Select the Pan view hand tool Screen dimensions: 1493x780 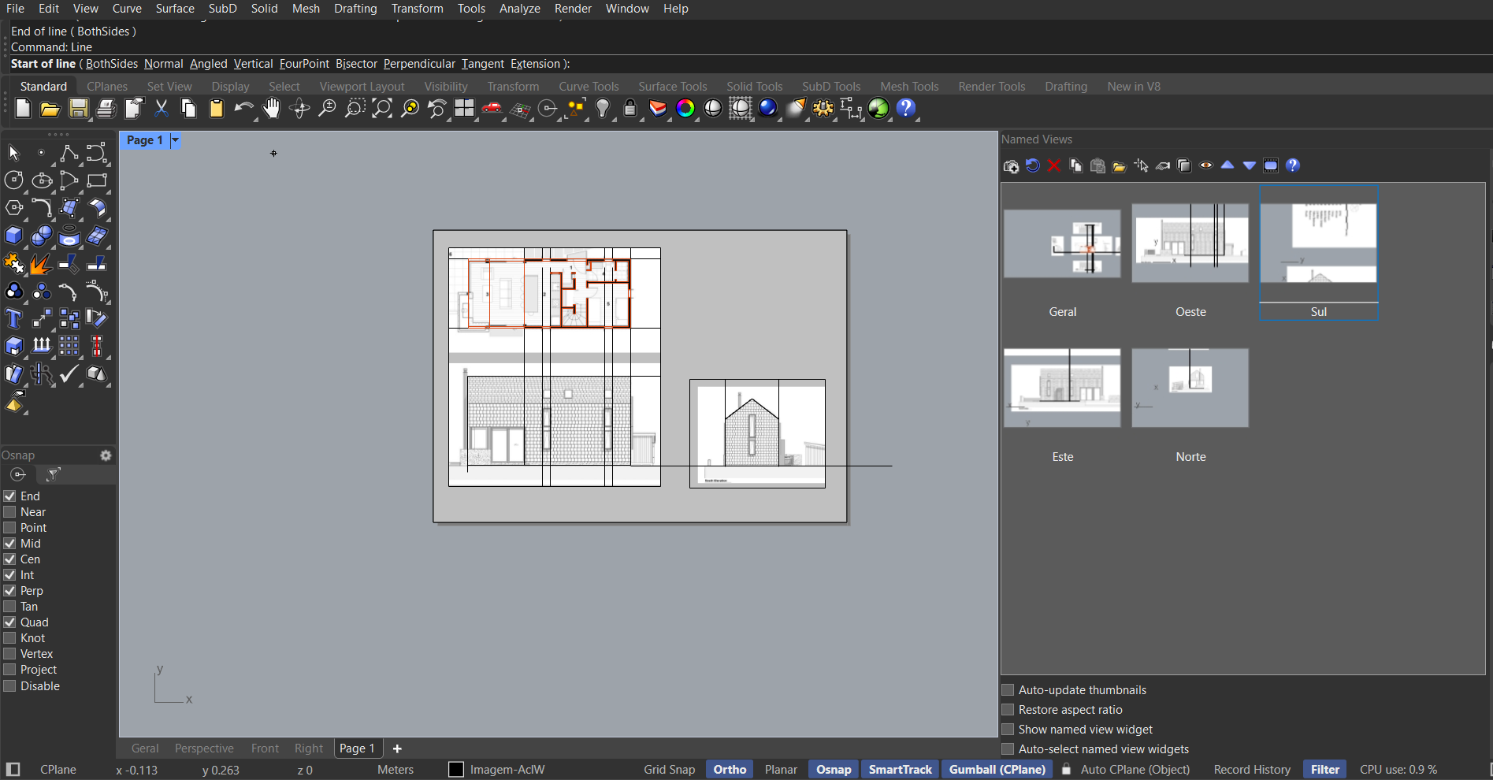click(271, 109)
